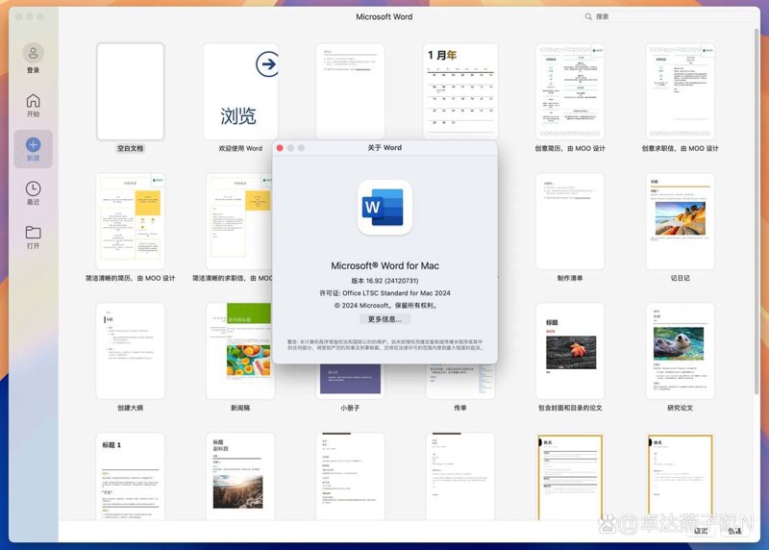Select the 制作清单 template

pos(570,221)
